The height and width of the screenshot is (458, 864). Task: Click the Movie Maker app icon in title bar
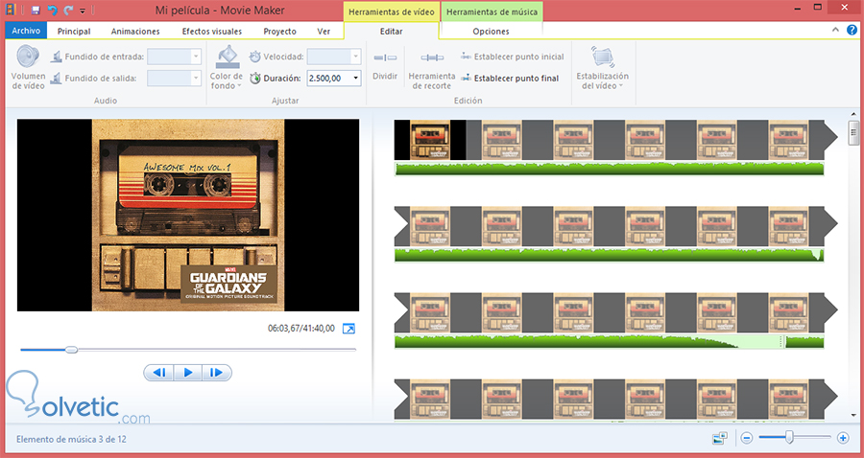click(x=10, y=10)
